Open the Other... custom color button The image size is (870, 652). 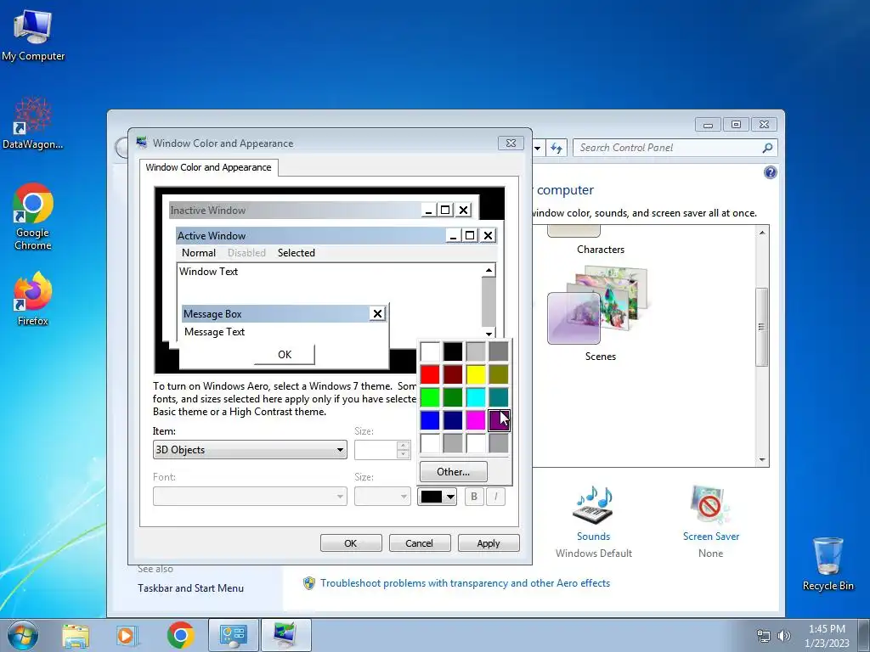click(x=454, y=472)
